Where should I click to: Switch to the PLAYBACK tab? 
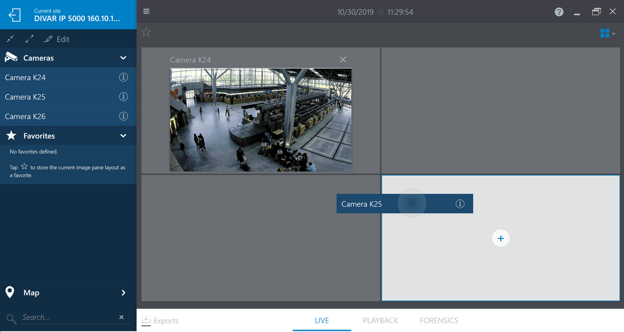380,320
